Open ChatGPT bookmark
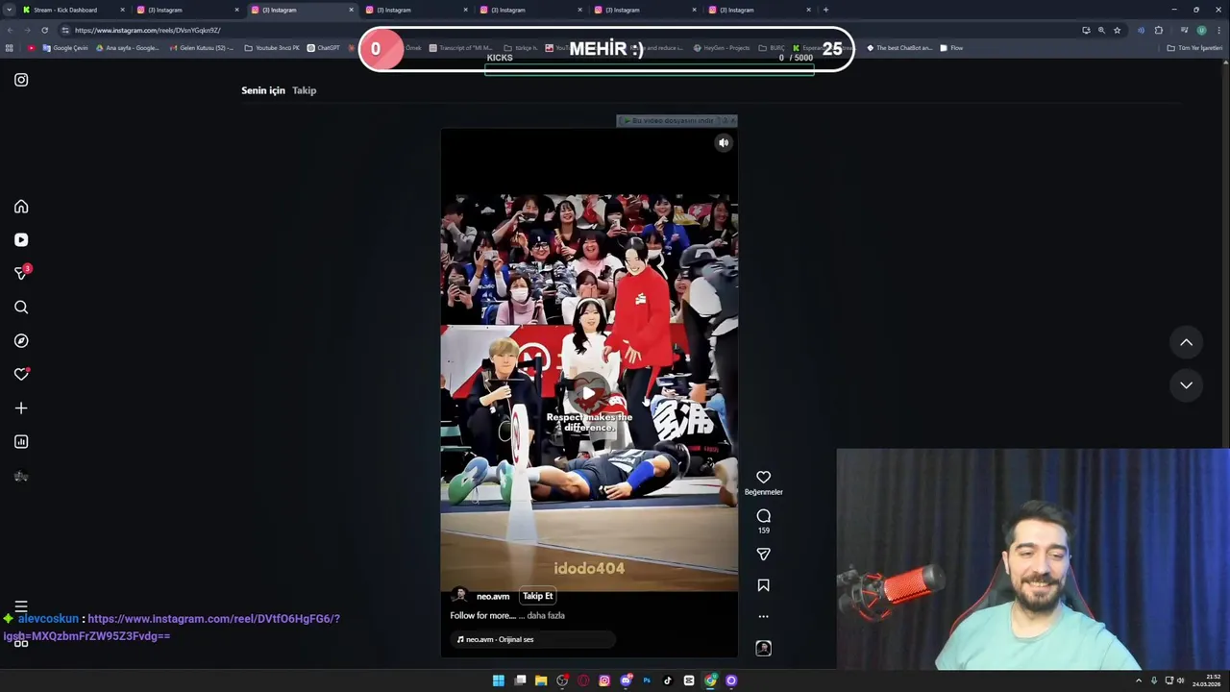This screenshot has height=692, width=1230. [x=324, y=48]
